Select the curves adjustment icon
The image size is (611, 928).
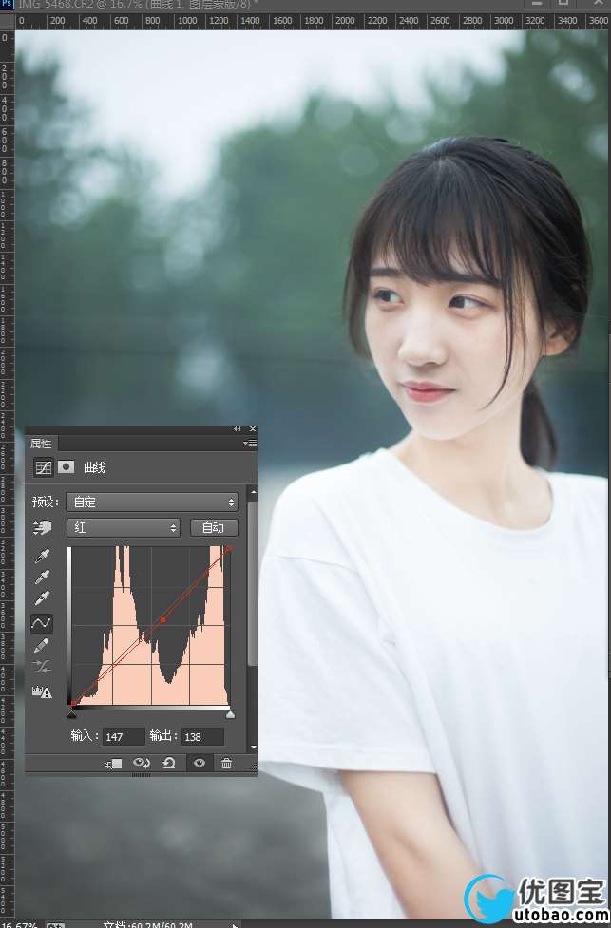coord(43,467)
